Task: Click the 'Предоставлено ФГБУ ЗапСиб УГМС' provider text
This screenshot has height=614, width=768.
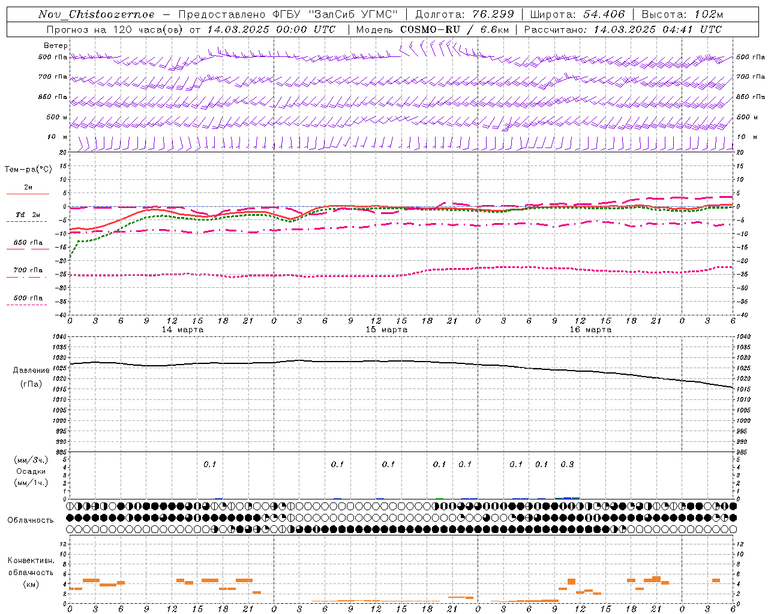Action: pyautogui.click(x=288, y=14)
